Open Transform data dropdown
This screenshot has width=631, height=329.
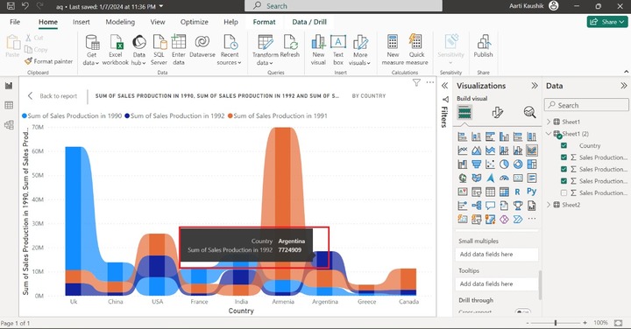tap(266, 50)
